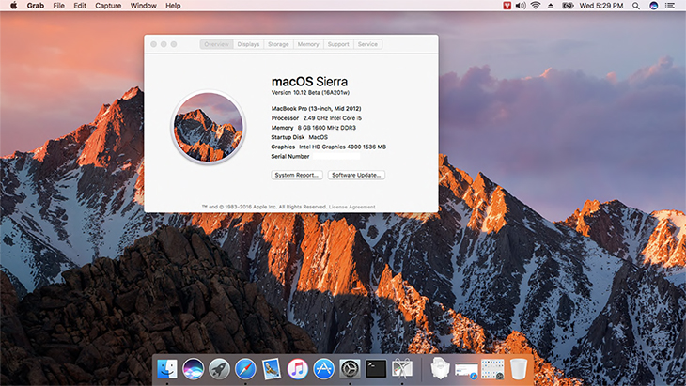Click the macOS Sierra round logo
This screenshot has height=386, width=686.
(x=208, y=127)
